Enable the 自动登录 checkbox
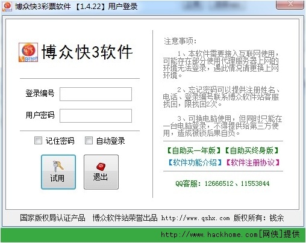Screen dimensions: 306x243 [x=89, y=141]
